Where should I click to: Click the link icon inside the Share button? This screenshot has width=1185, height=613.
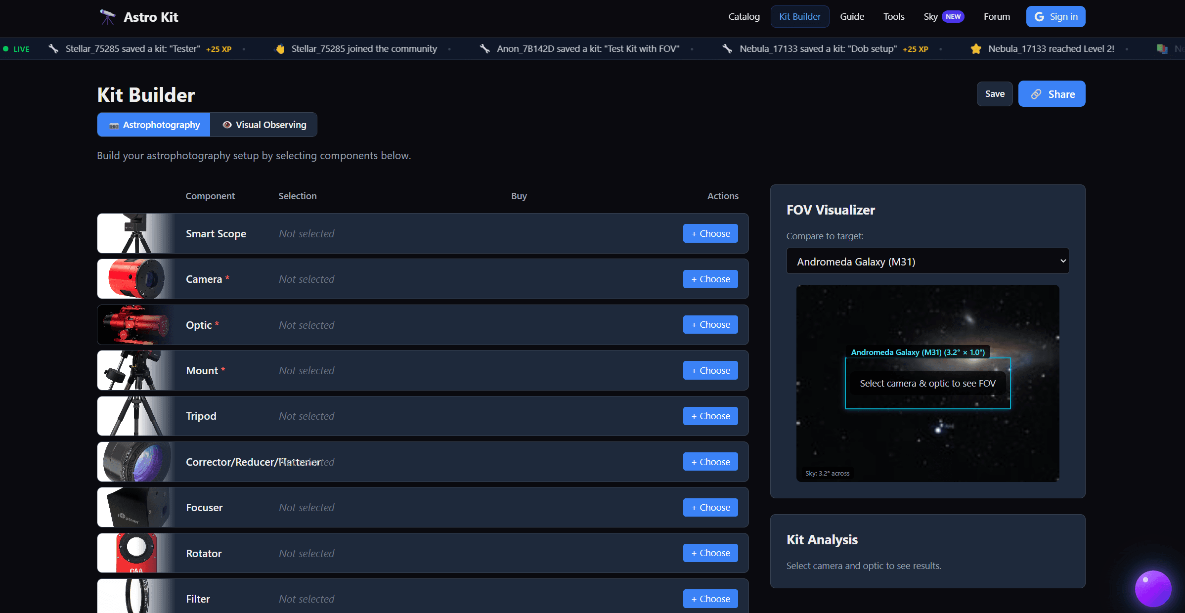(x=1035, y=94)
